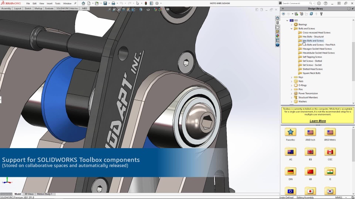The height and width of the screenshot is (199, 355).
Task: Click the Hide/Show Items eye icon
Action: pyautogui.click(x=148, y=10)
